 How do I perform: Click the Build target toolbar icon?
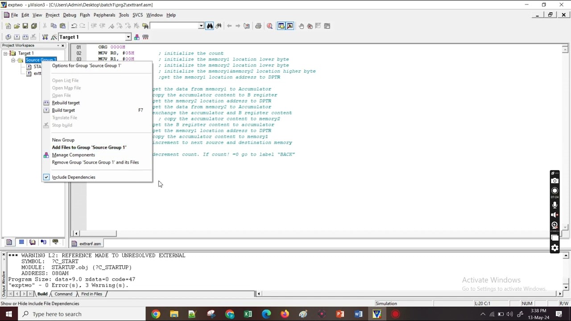point(17,37)
